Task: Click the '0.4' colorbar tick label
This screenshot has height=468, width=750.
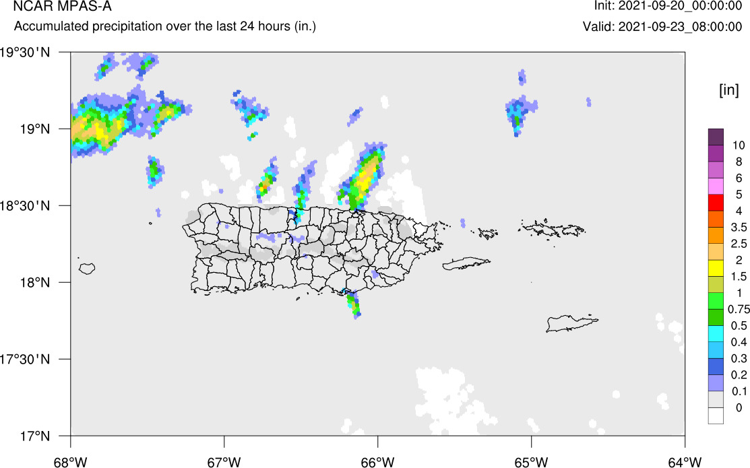Action: click(x=739, y=342)
